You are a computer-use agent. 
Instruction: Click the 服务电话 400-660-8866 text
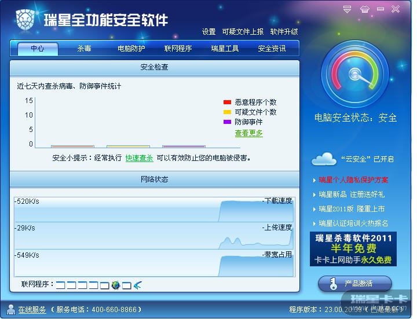point(97,309)
